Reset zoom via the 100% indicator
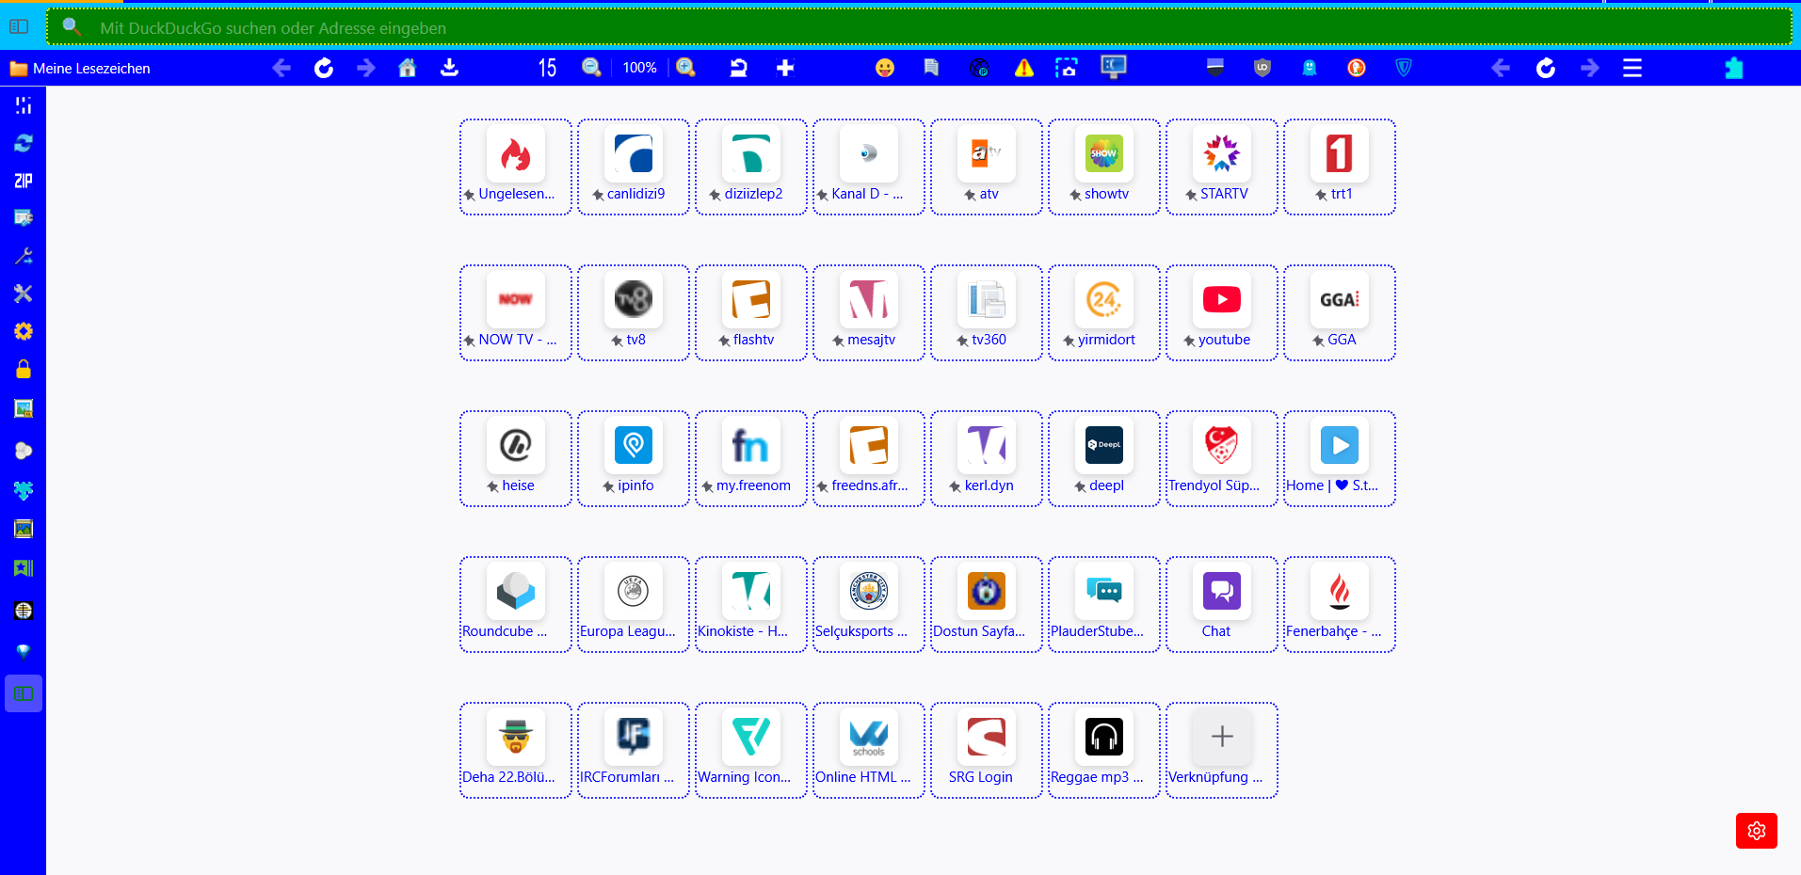Screen dimensions: 1801x875 [639, 68]
